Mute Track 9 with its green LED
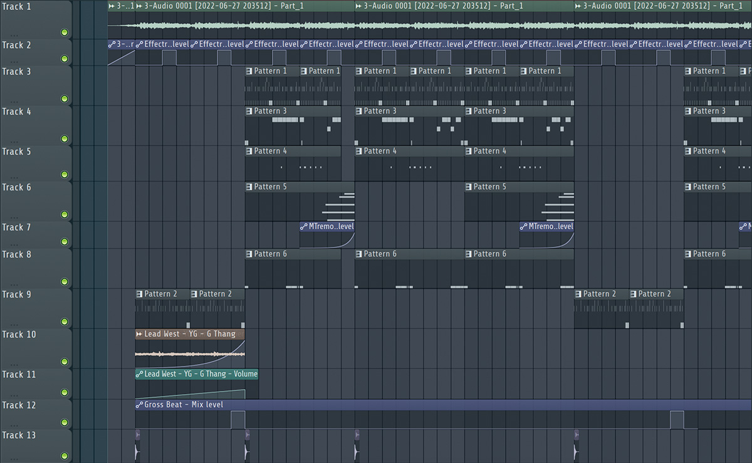 click(x=64, y=322)
